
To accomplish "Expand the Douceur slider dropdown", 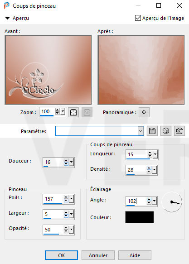I will 72,162.
